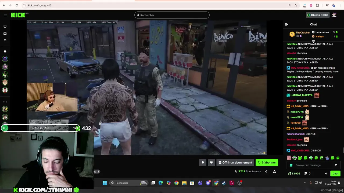Viewport: 344px width, 193px height.
Task: Insert the saluting man emote
Action: click(x=327, y=158)
